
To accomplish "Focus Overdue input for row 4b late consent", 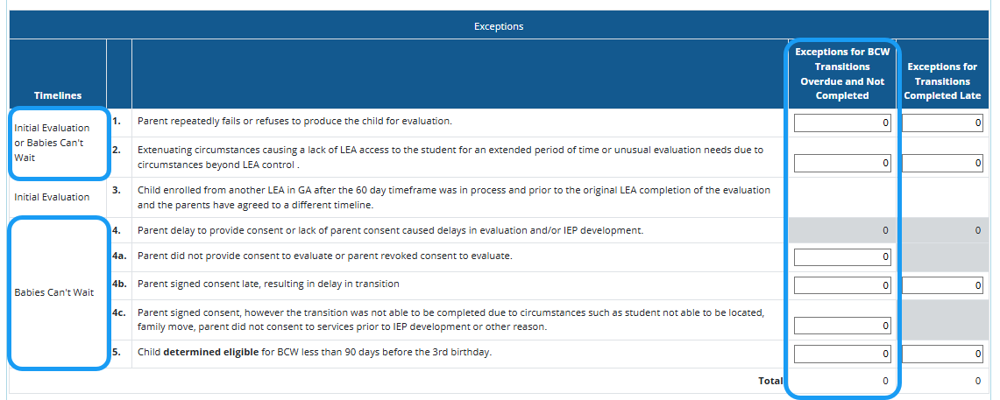I will [x=841, y=285].
